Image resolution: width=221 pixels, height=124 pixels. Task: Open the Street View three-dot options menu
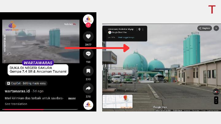click(143, 29)
